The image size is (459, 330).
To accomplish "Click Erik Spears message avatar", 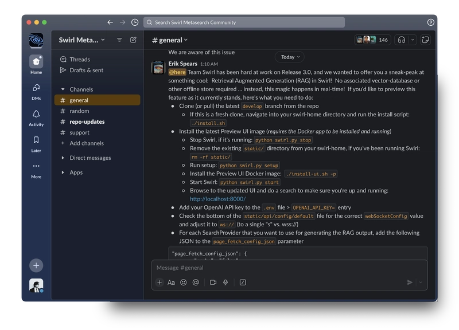I will tap(158, 68).
